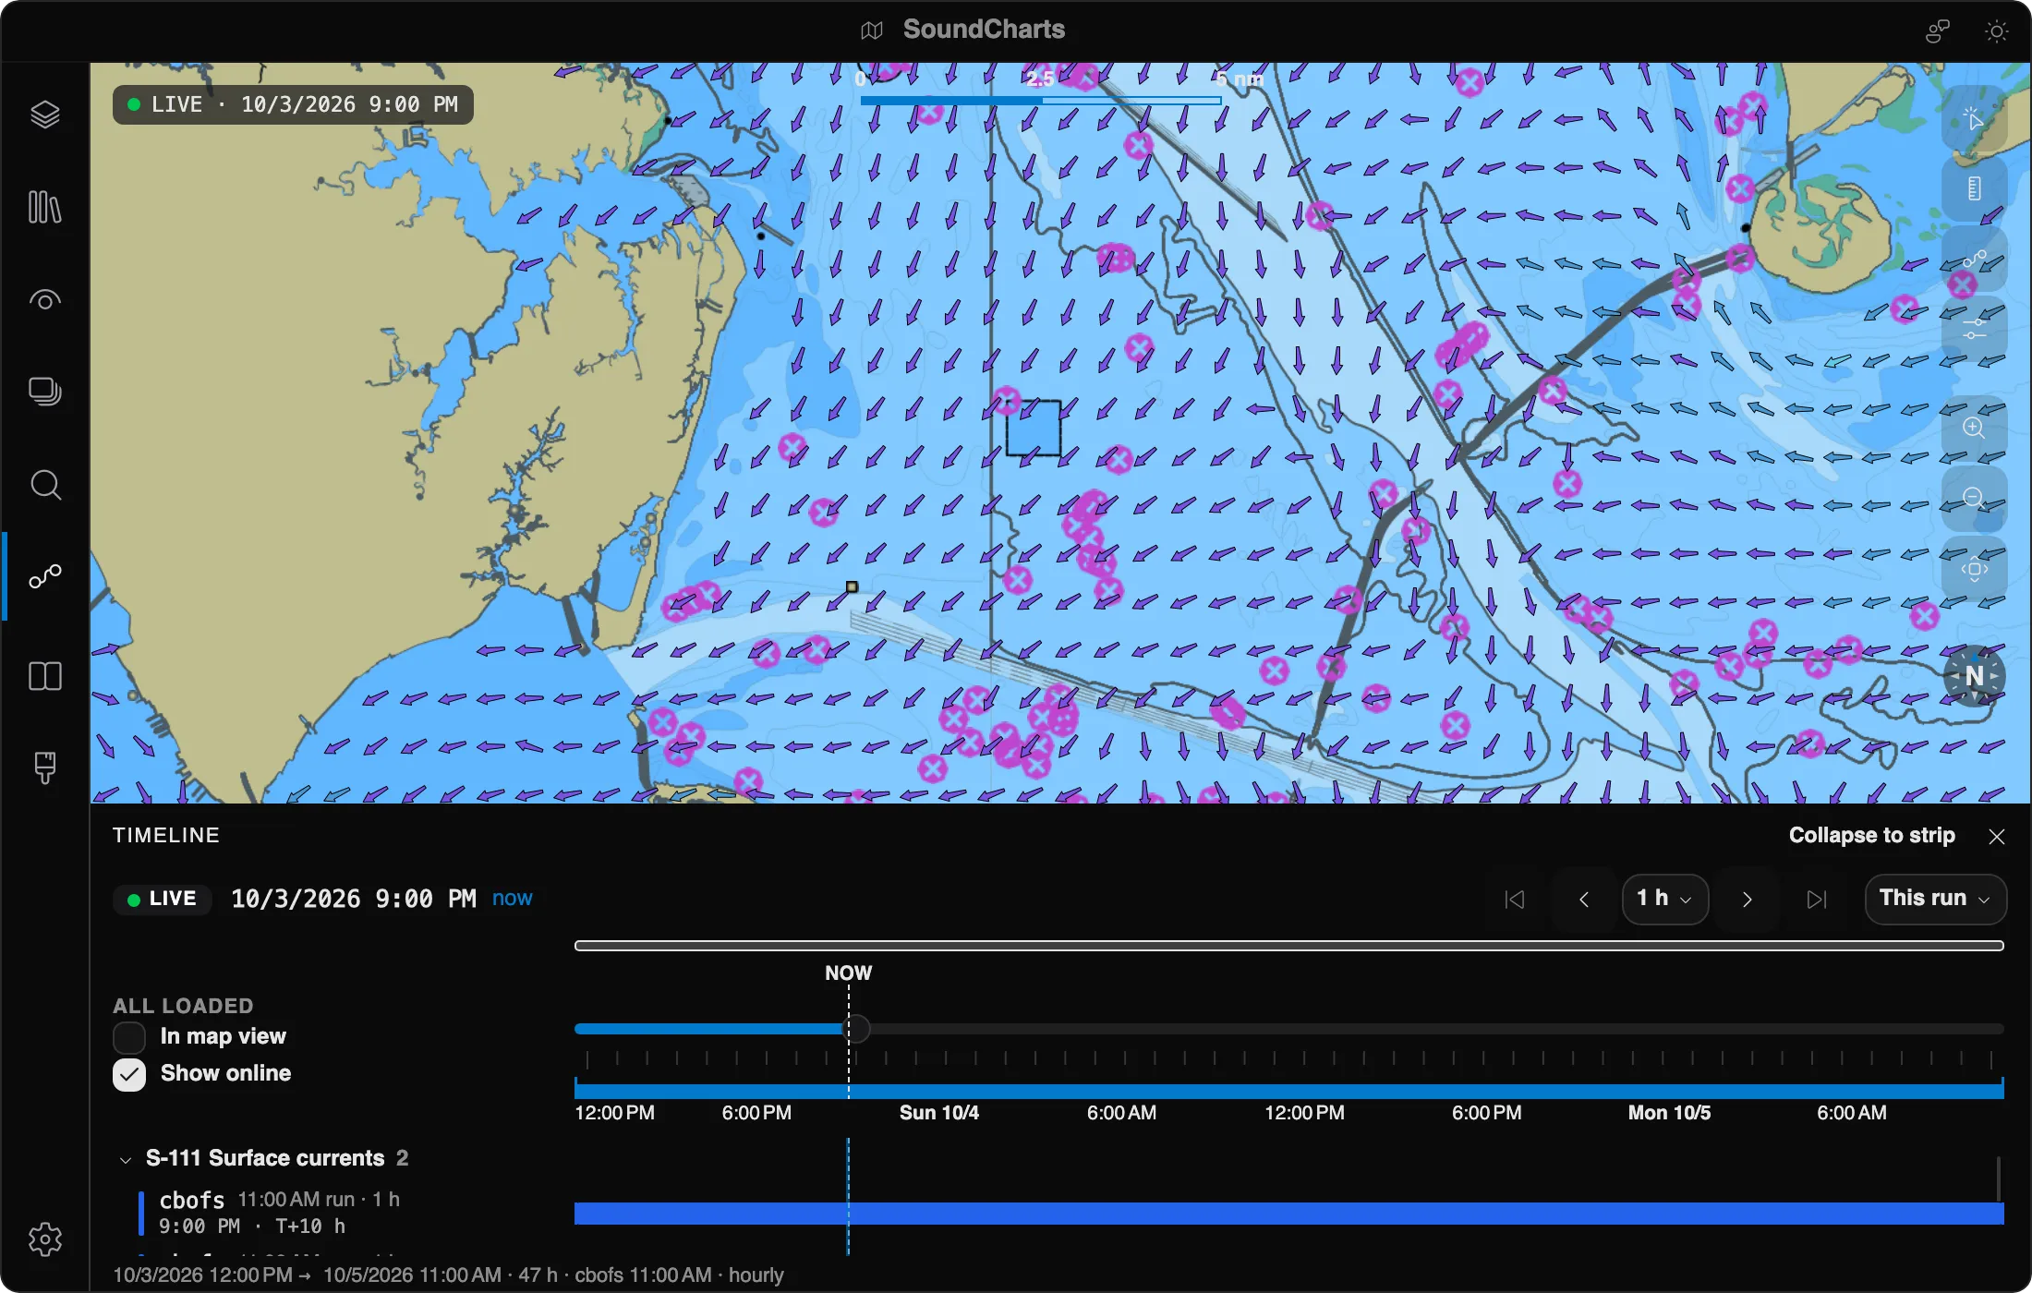Open the 1 h step size dropdown
The image size is (2032, 1293).
tap(1664, 899)
